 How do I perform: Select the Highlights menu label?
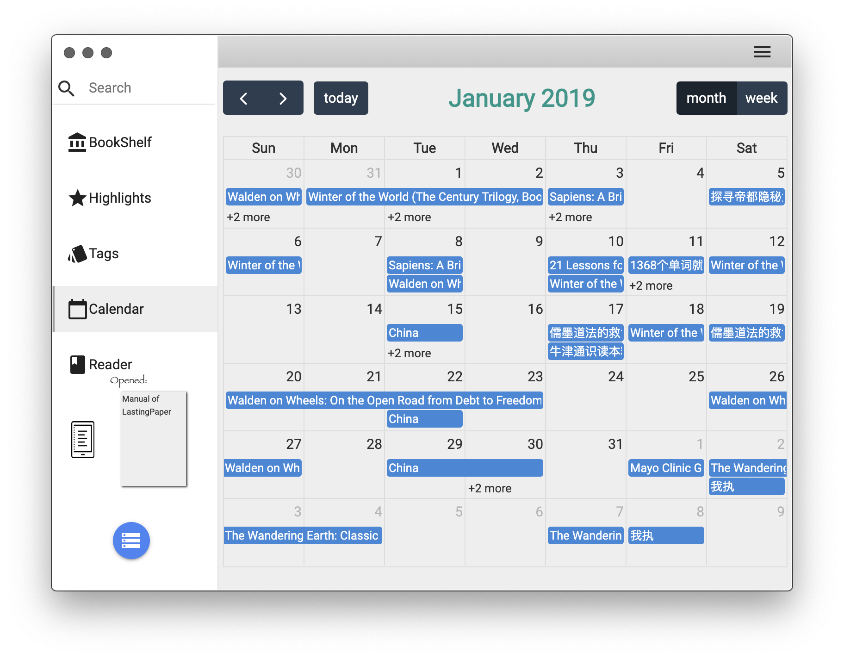click(120, 198)
